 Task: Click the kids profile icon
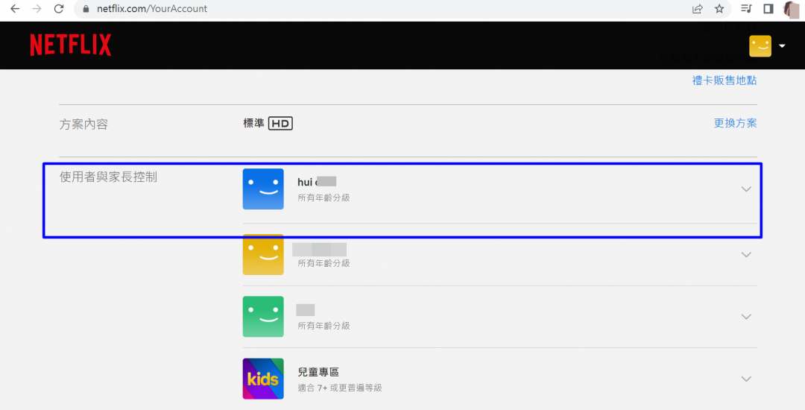pos(263,379)
